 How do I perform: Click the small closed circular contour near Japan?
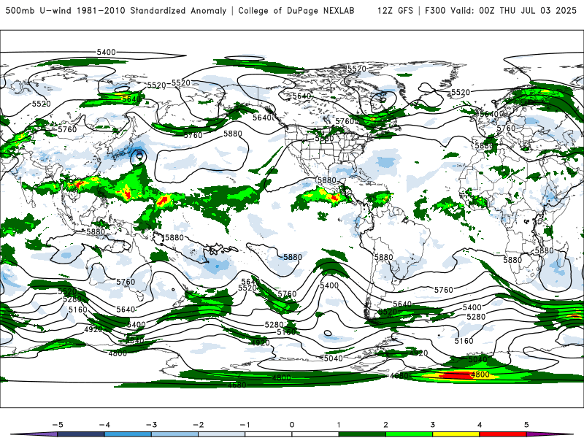pos(139,156)
